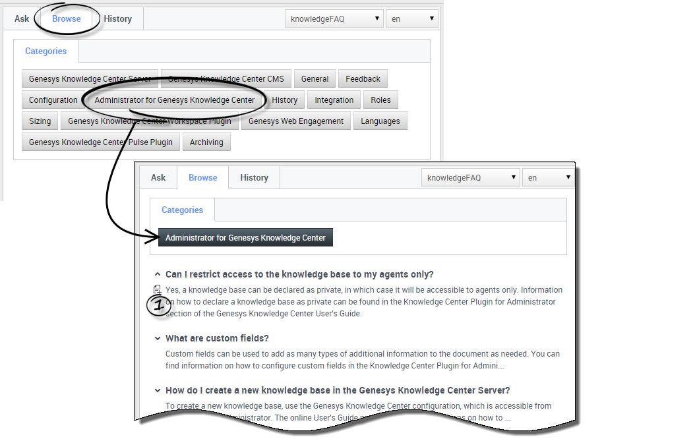Click the Languages category button
Image resolution: width=693 pixels, height=439 pixels.
[x=380, y=121]
